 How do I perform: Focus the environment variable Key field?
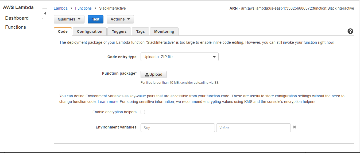point(178,128)
